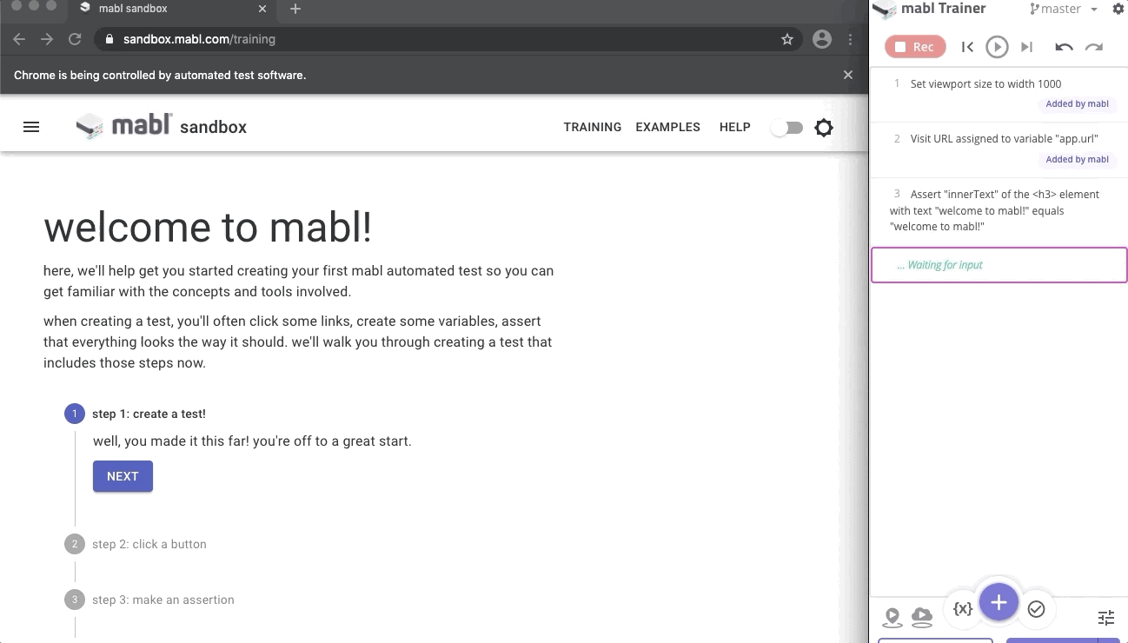The height and width of the screenshot is (643, 1128).
Task: Select step 3 Assert innerText step
Action: [999, 210]
